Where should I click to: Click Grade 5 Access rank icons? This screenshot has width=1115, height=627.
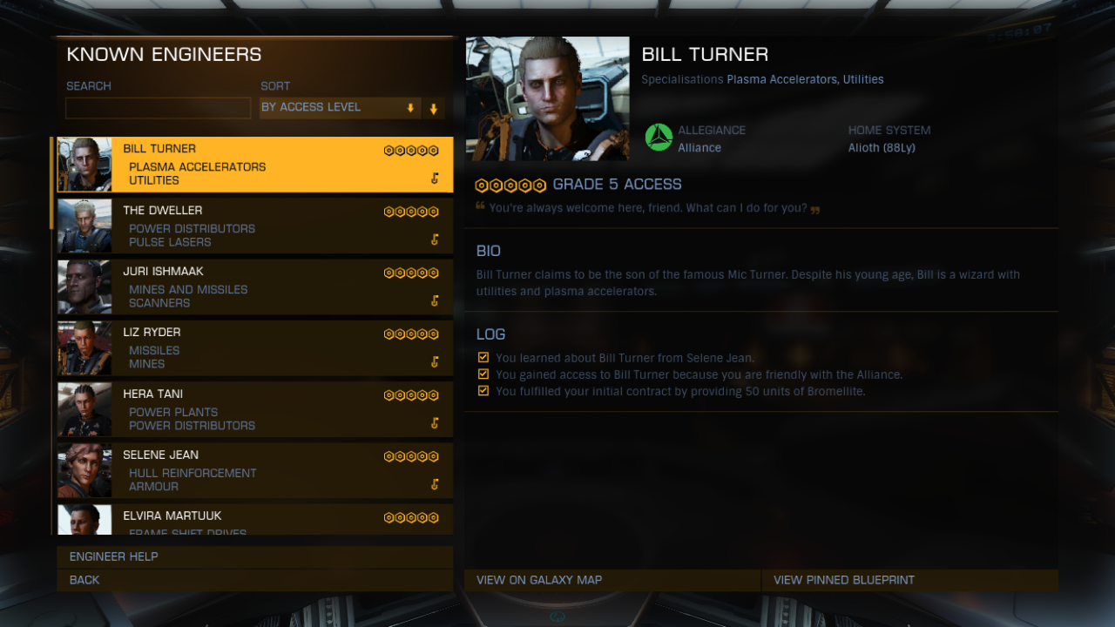510,185
